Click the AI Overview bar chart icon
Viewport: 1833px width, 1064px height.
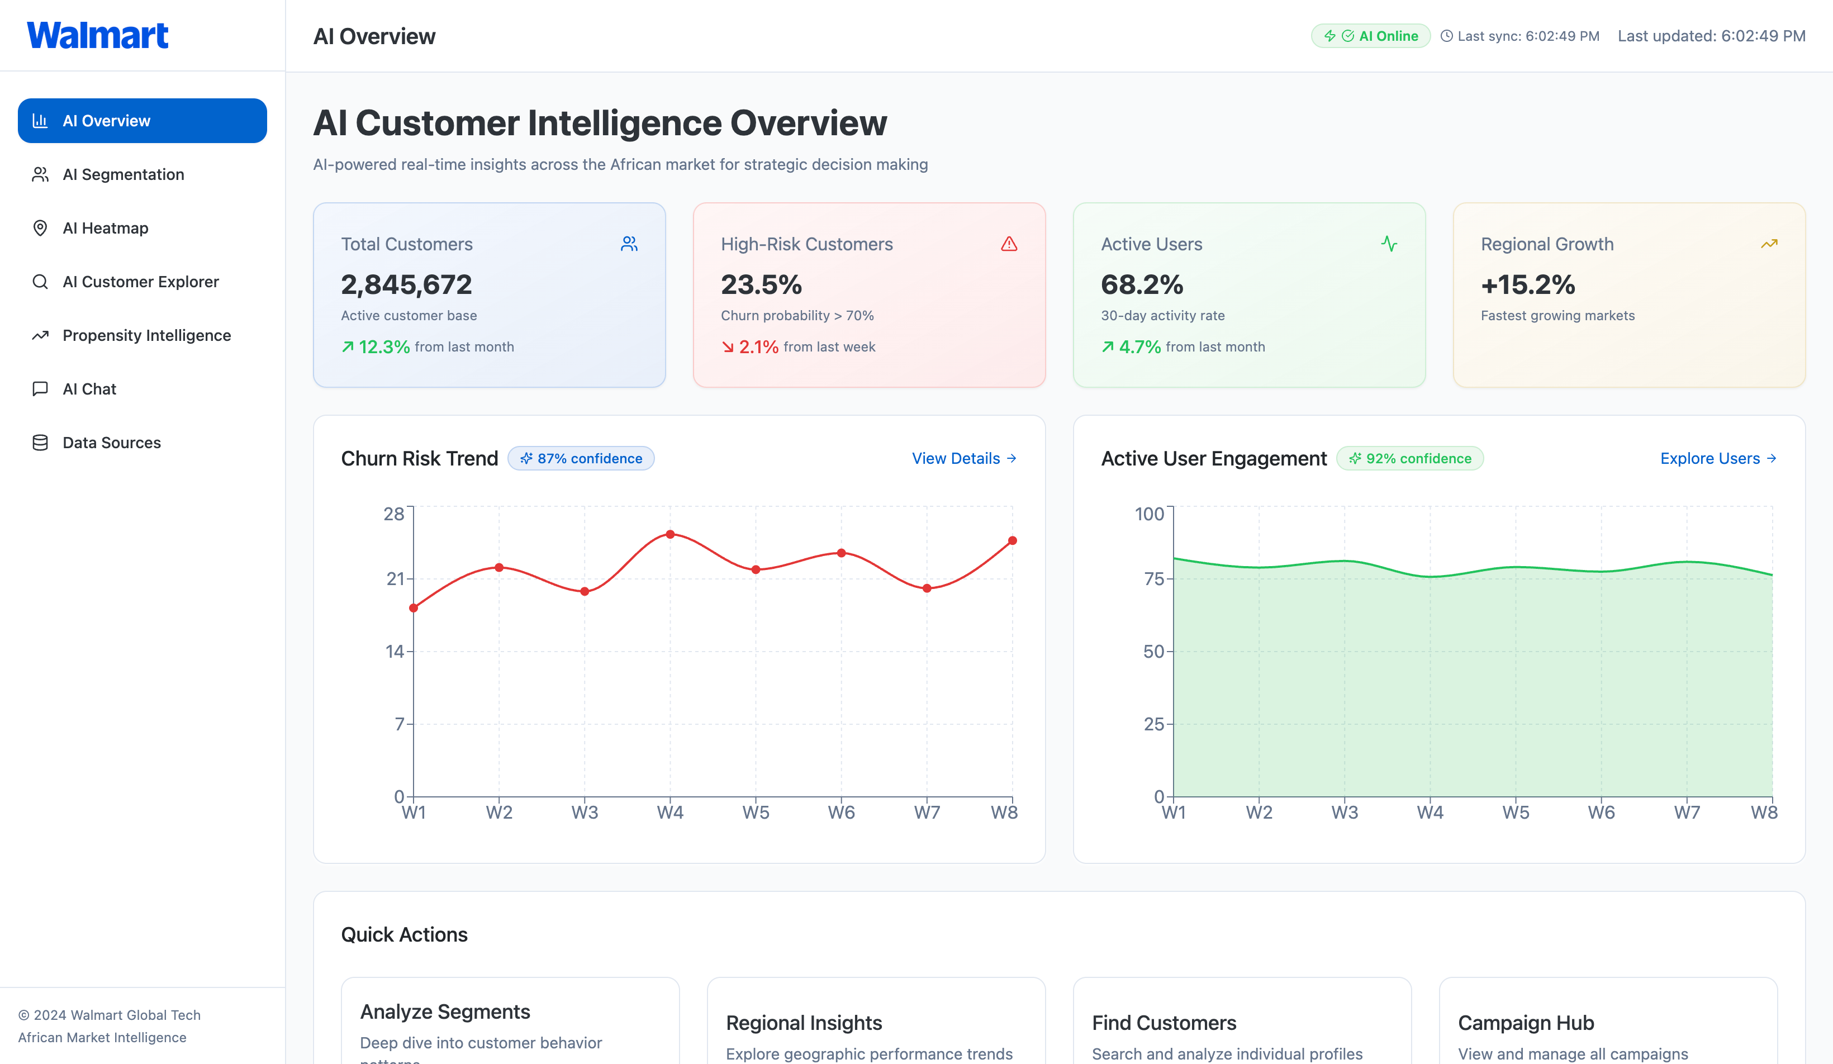tap(40, 121)
